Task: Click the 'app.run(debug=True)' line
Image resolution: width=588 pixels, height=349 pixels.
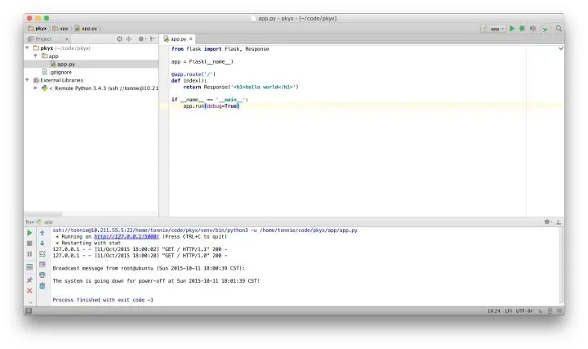Action: coord(212,105)
